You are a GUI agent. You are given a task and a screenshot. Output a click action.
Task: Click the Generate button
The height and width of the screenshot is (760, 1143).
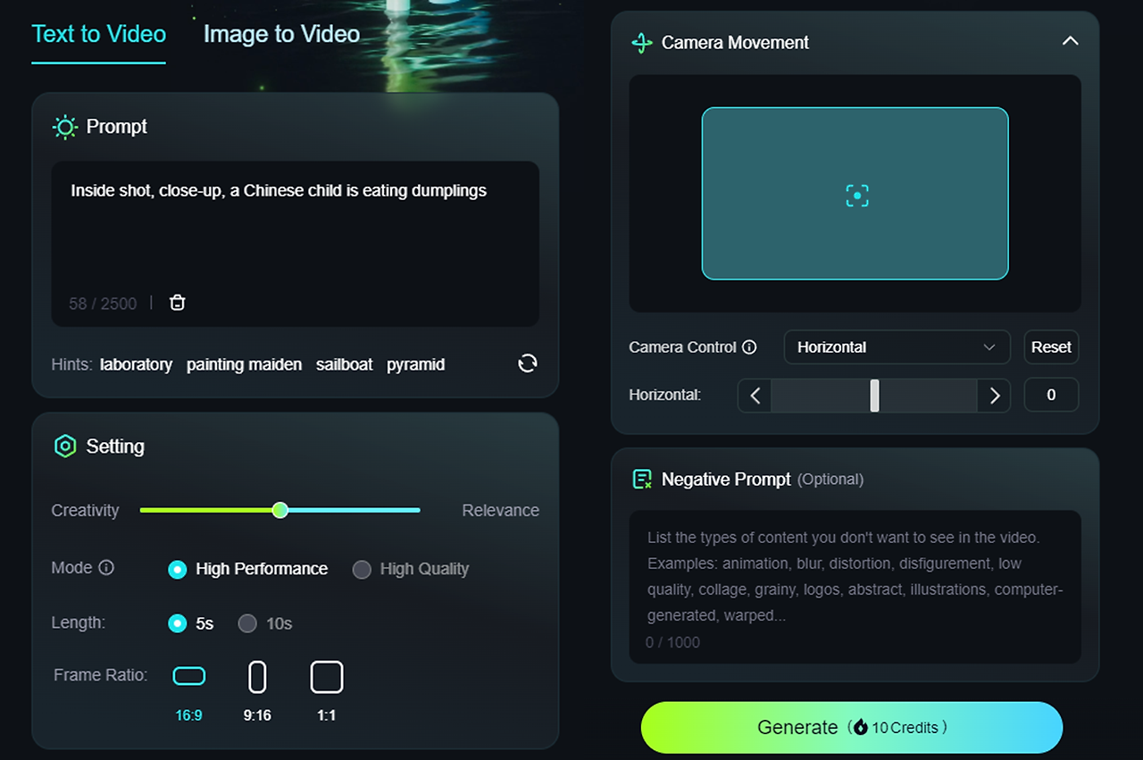(x=852, y=727)
